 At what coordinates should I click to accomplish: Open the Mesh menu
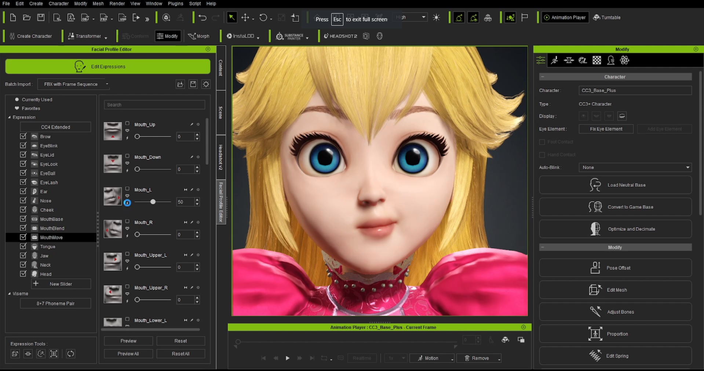98,4
